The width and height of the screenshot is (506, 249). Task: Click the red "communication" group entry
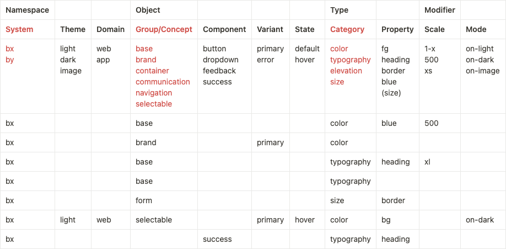point(163,82)
